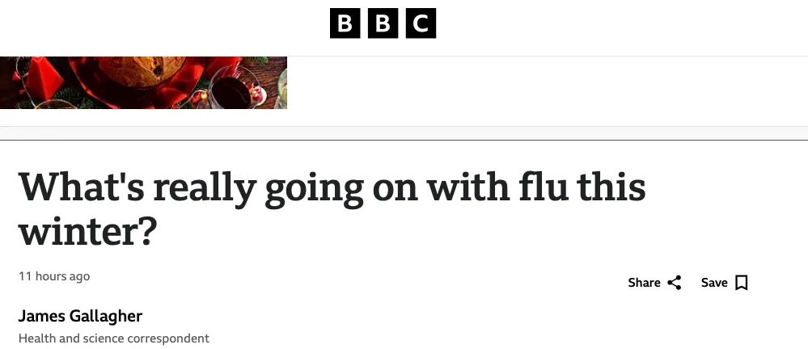The image size is (808, 349).
Task: Click the "11 hours ago" timestamp
Action: pos(54,276)
